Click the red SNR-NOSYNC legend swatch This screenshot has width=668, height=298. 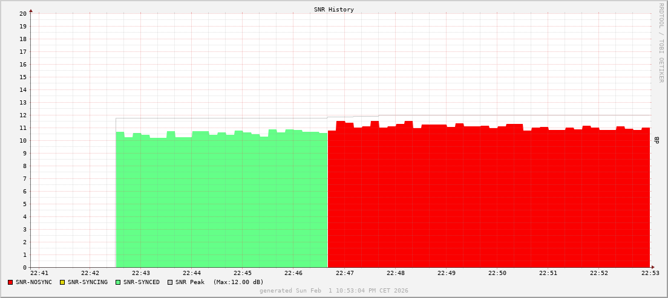click(10, 282)
